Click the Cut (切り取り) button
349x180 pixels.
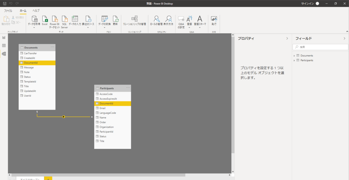point(18,17)
